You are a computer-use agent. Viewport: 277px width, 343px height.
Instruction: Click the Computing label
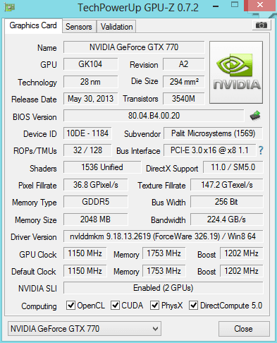click(x=39, y=306)
